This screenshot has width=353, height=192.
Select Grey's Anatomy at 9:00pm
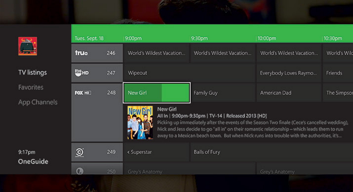(x=190, y=169)
